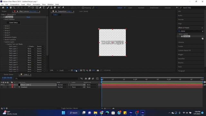The image size is (206, 116).
Task: Switch to the Project panel tab
Action: point(4,11)
